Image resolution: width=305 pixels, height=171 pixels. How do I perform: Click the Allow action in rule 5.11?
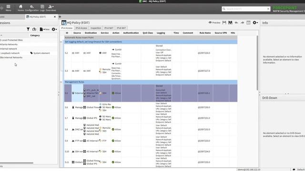click(x=116, y=162)
